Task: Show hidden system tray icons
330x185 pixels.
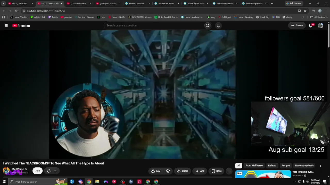Action: click(x=295, y=182)
